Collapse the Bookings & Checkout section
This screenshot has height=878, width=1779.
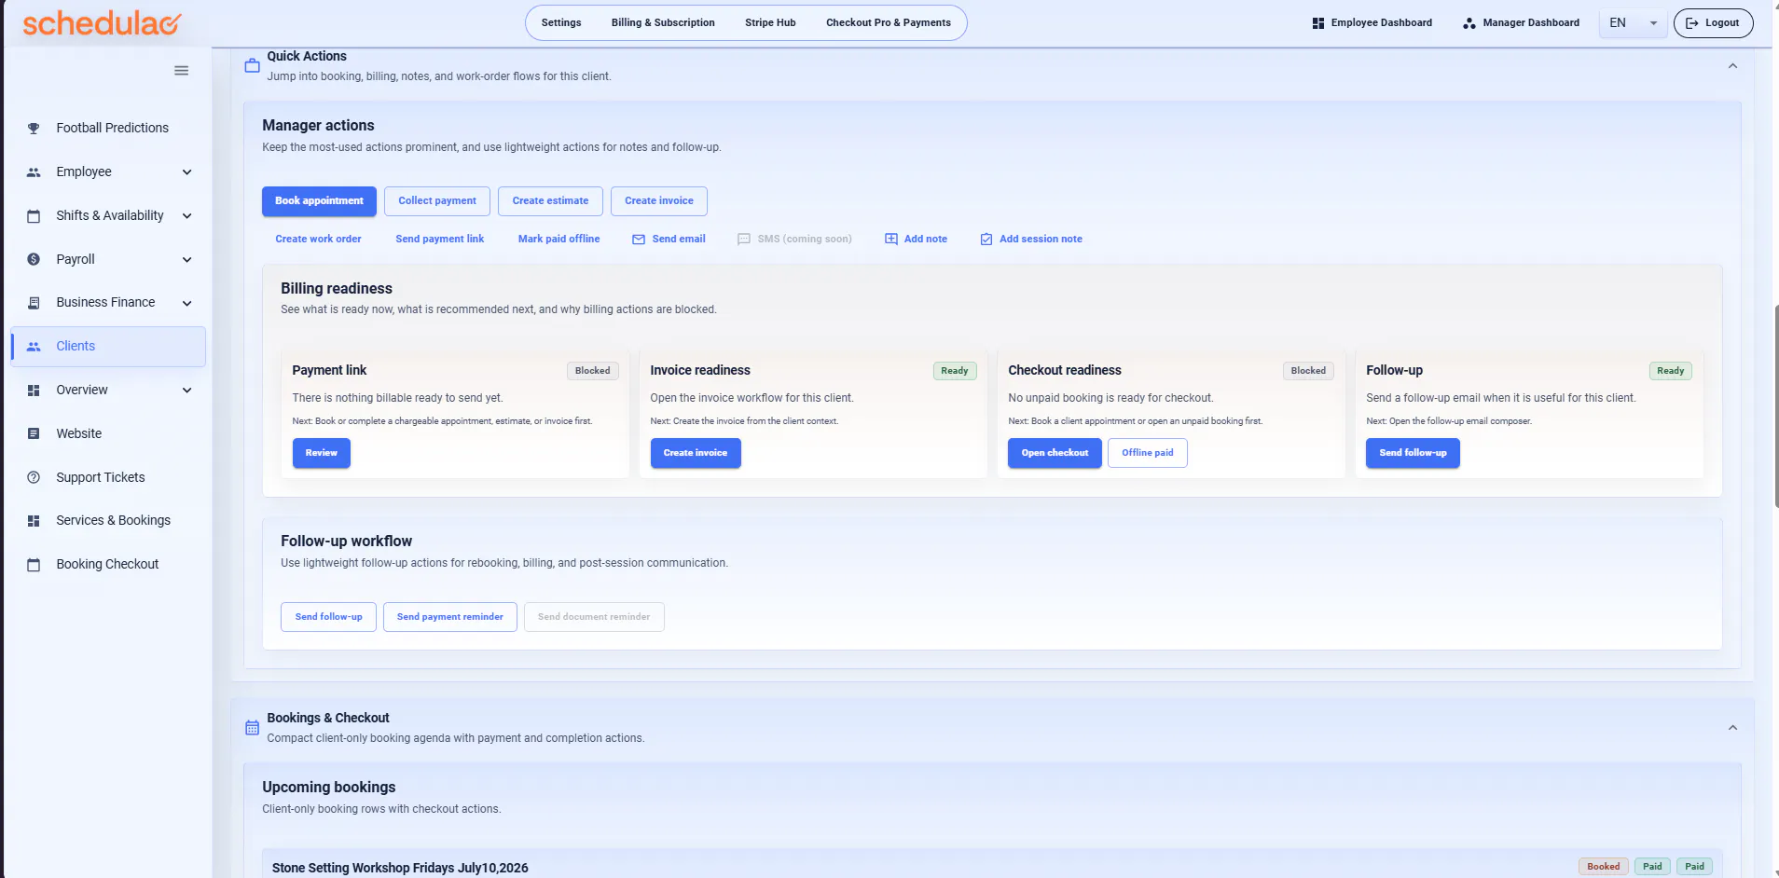pyautogui.click(x=1732, y=728)
